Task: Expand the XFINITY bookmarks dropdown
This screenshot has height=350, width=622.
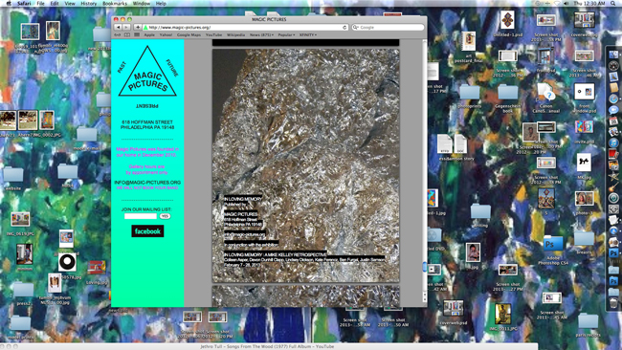Action: tap(308, 34)
